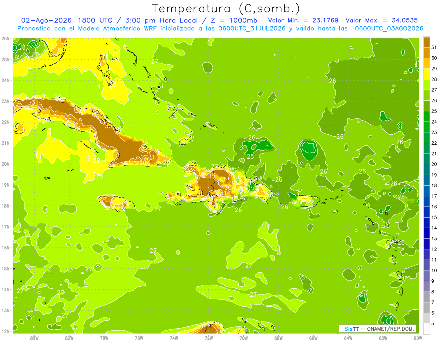Click the 'Valor Min. = 23.1769' value
This screenshot has width=444, height=343.
point(303,20)
